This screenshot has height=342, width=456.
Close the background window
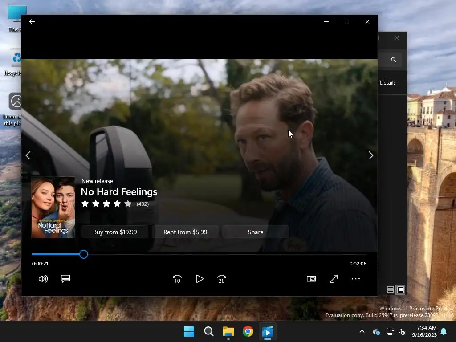click(x=397, y=38)
